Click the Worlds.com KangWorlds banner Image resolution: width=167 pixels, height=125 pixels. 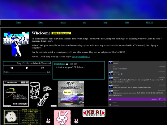click(16, 94)
